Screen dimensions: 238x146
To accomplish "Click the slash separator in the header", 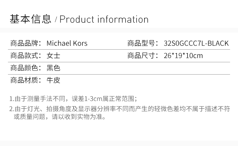I will 56,20.
